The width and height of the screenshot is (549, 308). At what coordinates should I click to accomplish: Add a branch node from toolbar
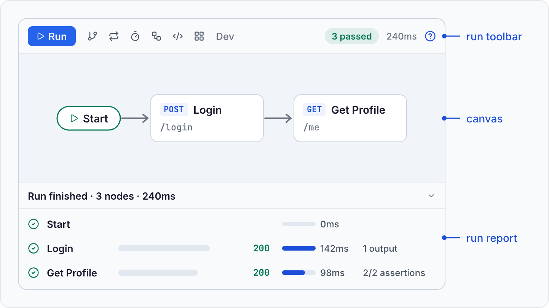(x=93, y=37)
